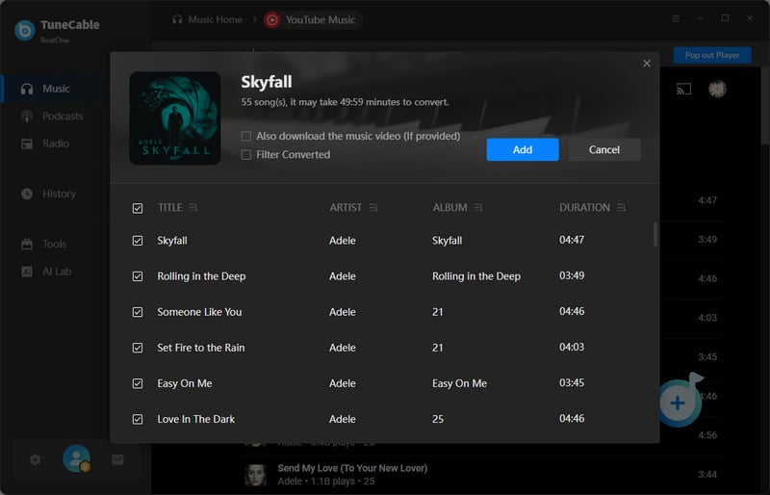Click the song list scrollbar thumb
The height and width of the screenshot is (495, 770).
655,234
